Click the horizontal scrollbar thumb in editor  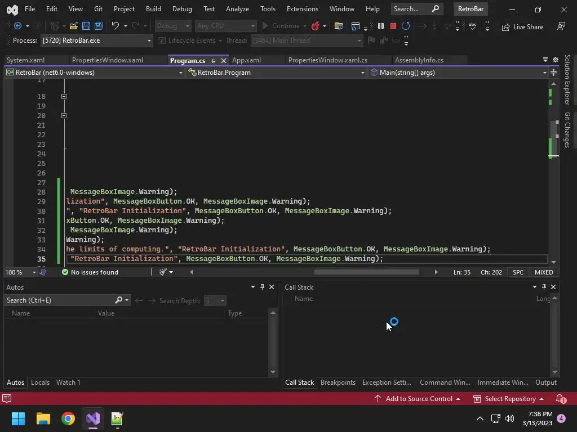(x=366, y=272)
